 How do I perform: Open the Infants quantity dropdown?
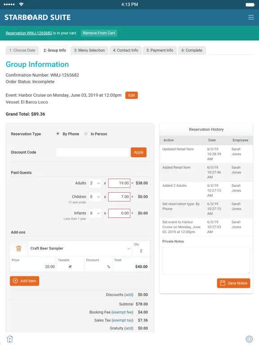pos(95,213)
